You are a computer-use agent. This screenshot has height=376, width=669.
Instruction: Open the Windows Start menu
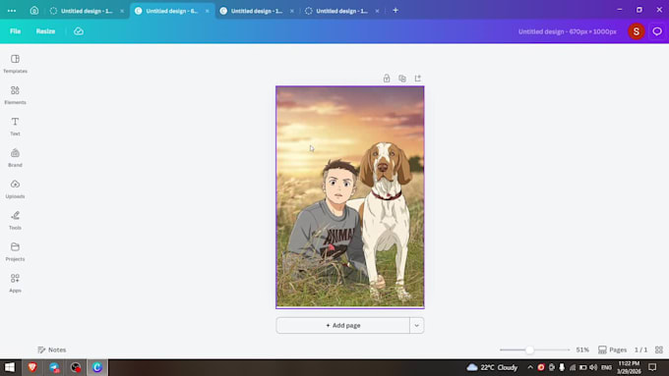[x=10, y=367]
